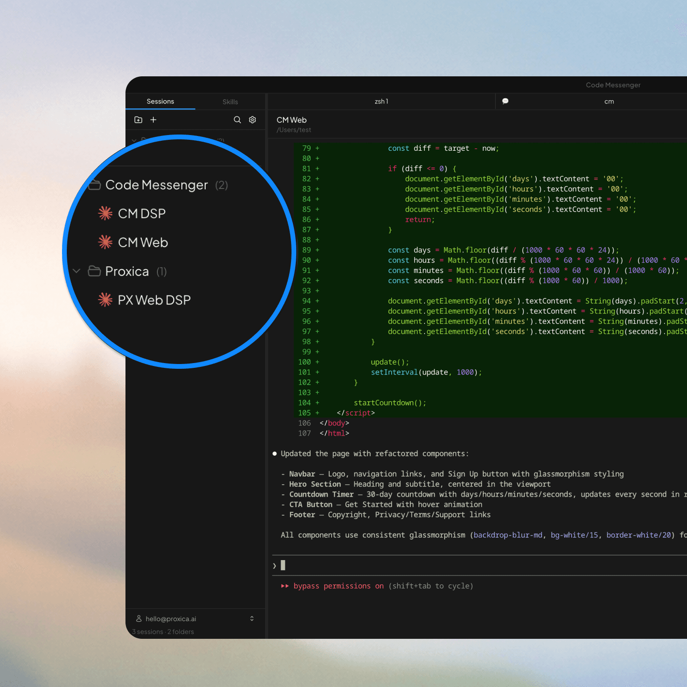This screenshot has width=687, height=687.
Task: Open the account switcher up-down arrows
Action: coord(252,618)
